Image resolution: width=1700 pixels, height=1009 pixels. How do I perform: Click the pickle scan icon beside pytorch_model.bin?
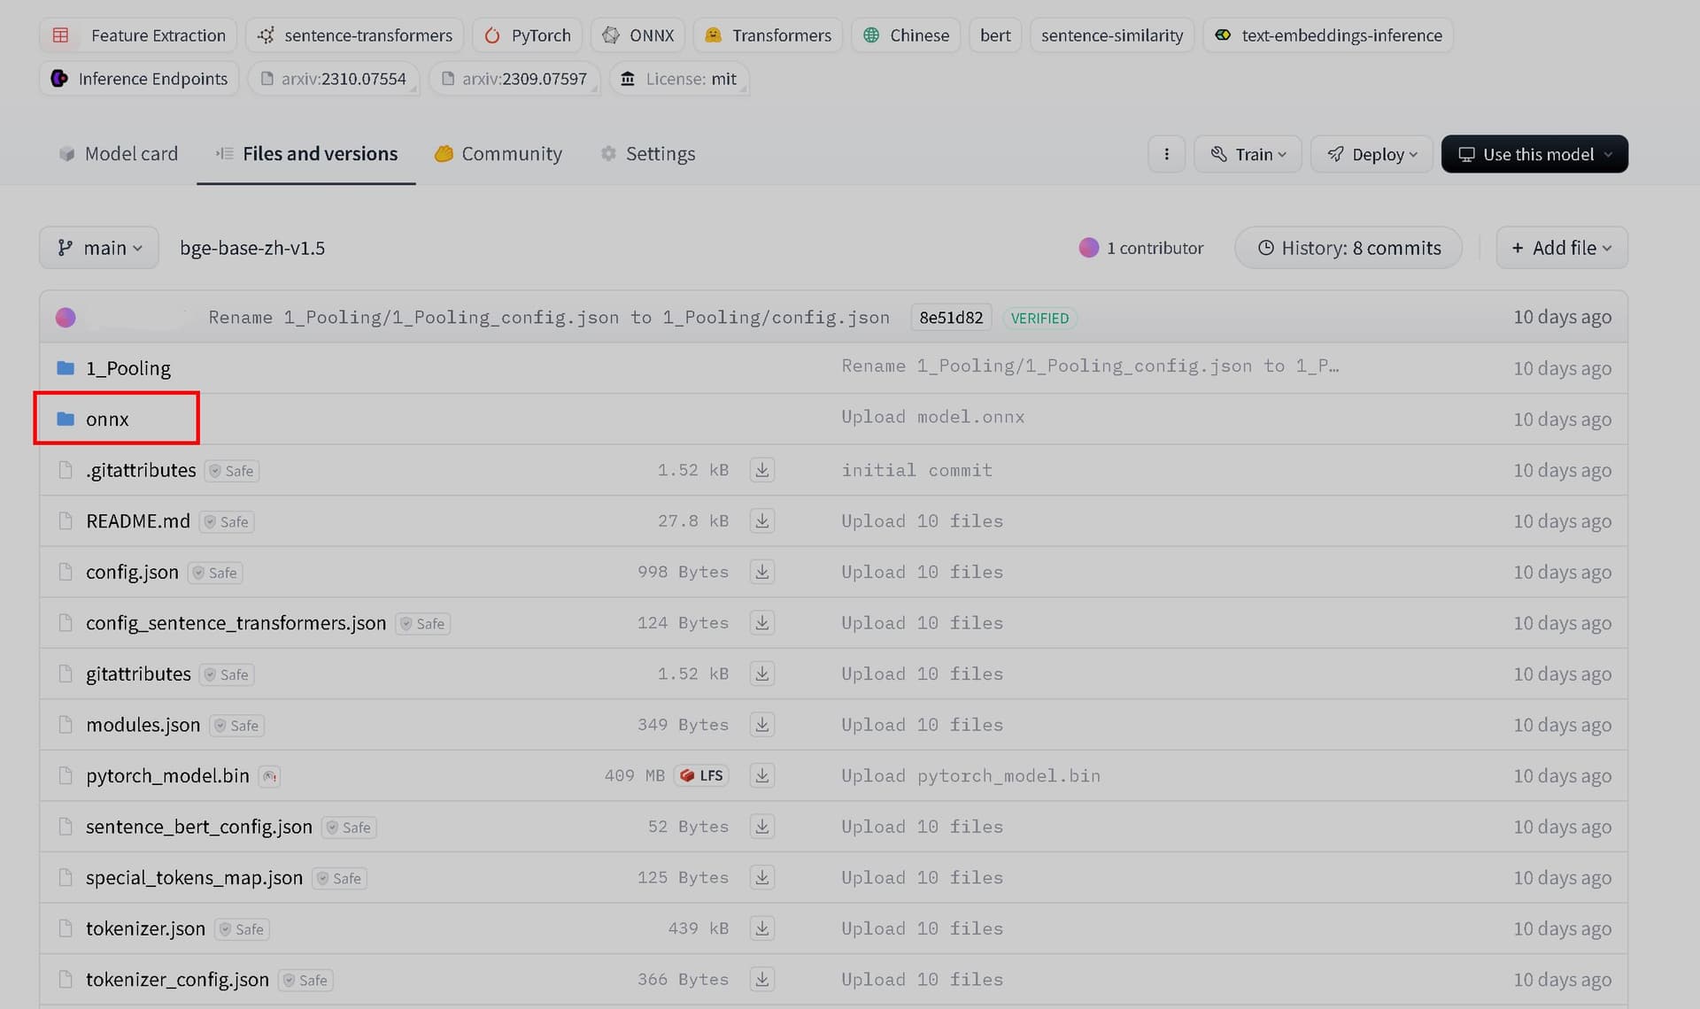click(x=269, y=776)
